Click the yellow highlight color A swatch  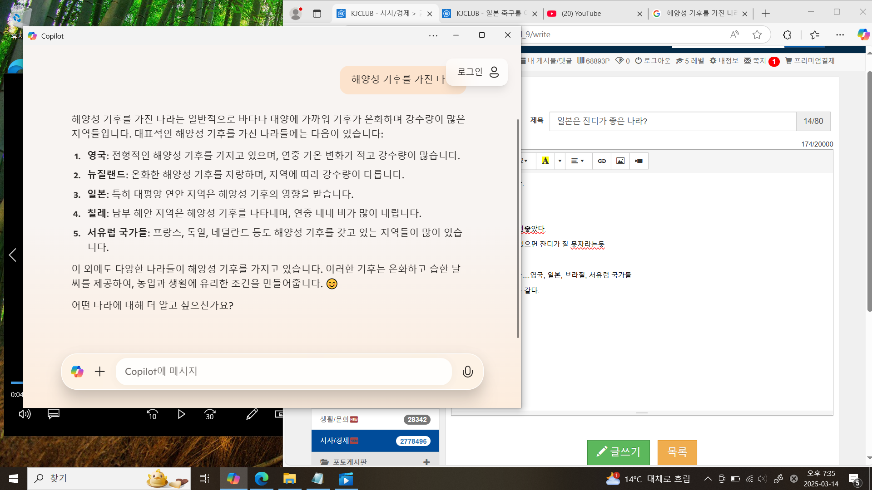point(545,161)
